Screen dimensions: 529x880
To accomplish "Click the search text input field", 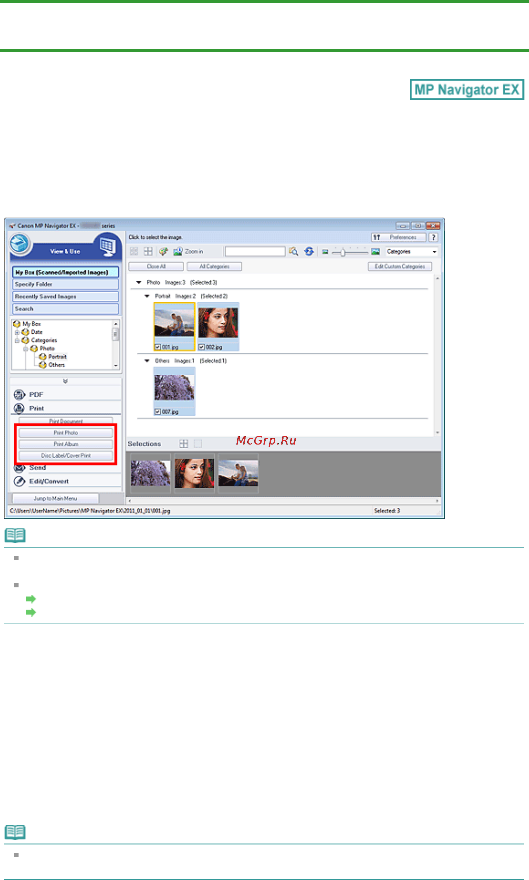I will point(255,252).
